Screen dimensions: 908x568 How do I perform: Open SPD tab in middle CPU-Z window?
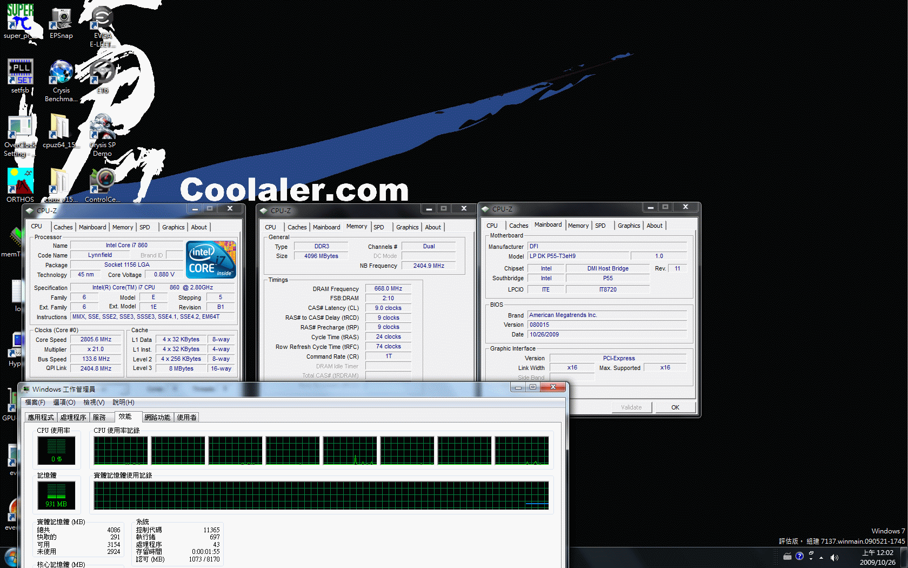pos(379,227)
